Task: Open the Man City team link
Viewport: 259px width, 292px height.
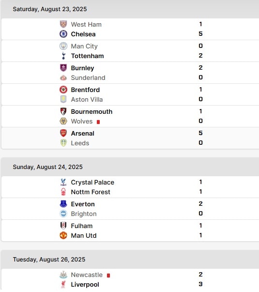Action: (84, 46)
